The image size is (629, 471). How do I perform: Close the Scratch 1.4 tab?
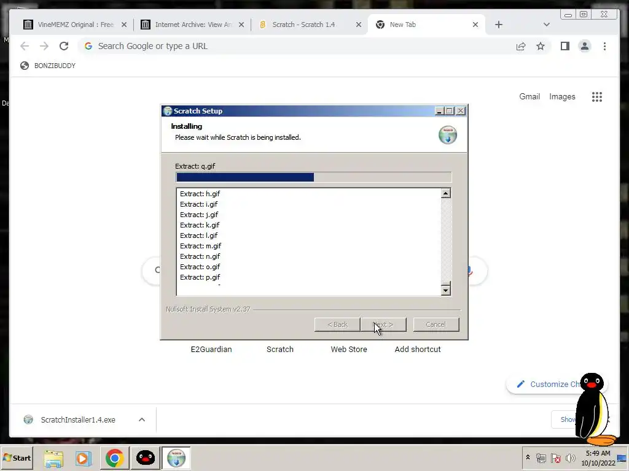(x=359, y=25)
